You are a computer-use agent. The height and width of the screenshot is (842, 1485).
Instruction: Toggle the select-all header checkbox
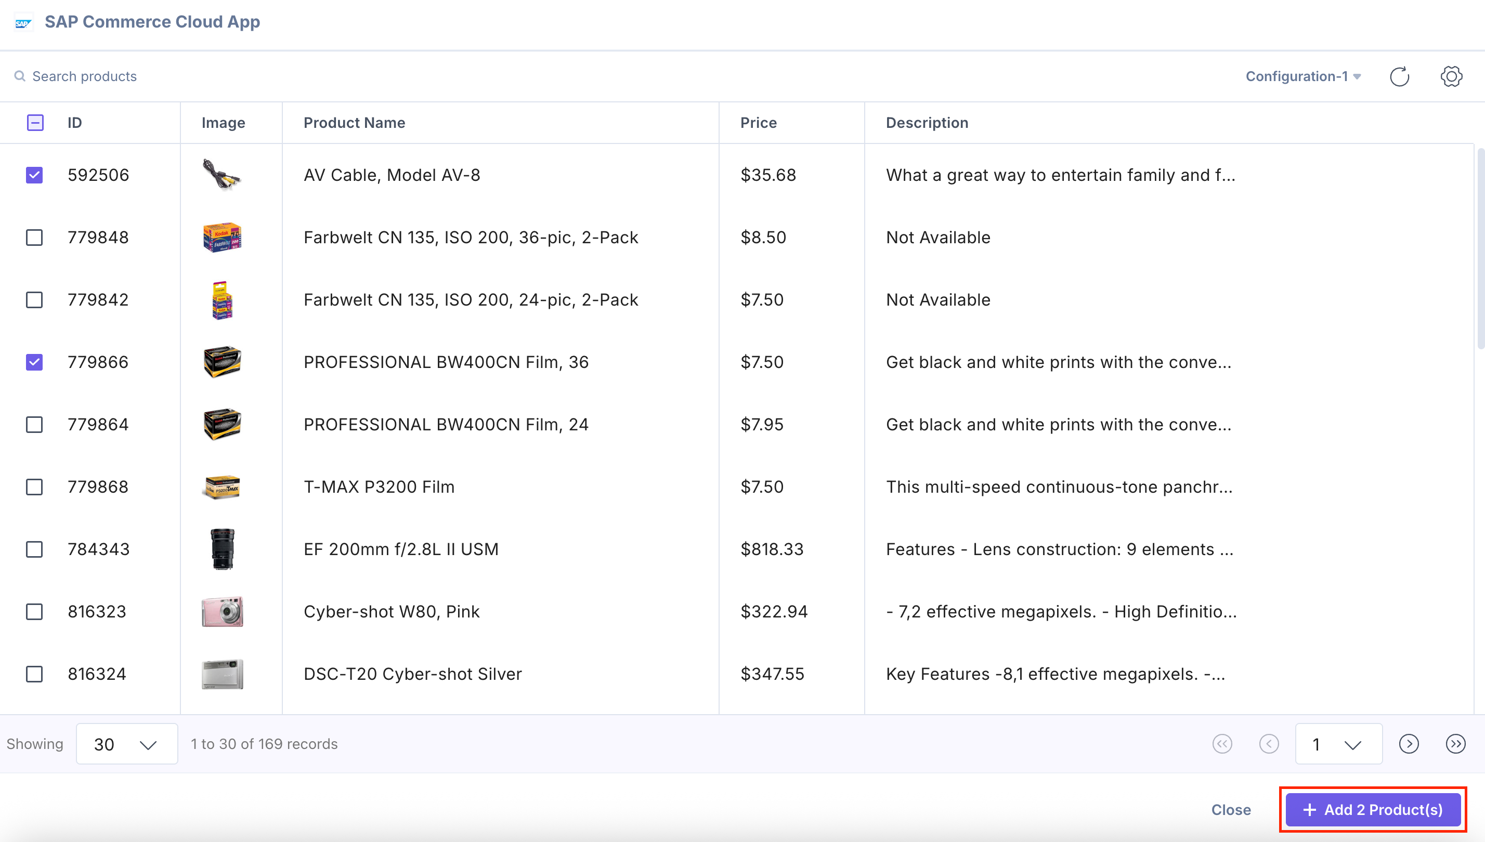(x=35, y=123)
